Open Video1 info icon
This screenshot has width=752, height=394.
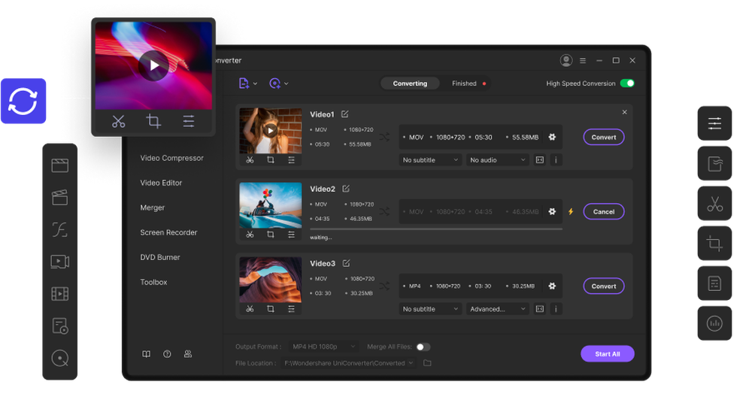coord(556,160)
